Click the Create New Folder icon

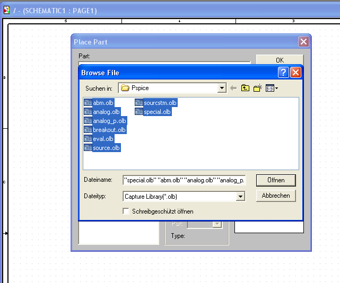pyautogui.click(x=258, y=88)
